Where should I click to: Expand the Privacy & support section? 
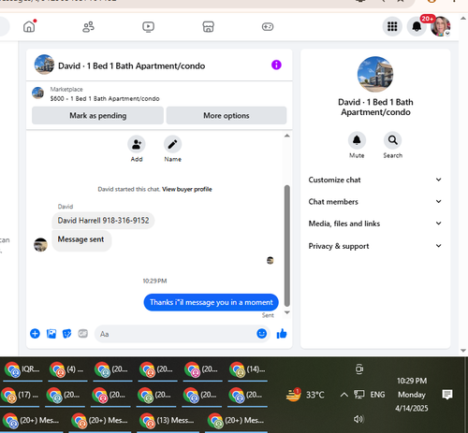375,246
